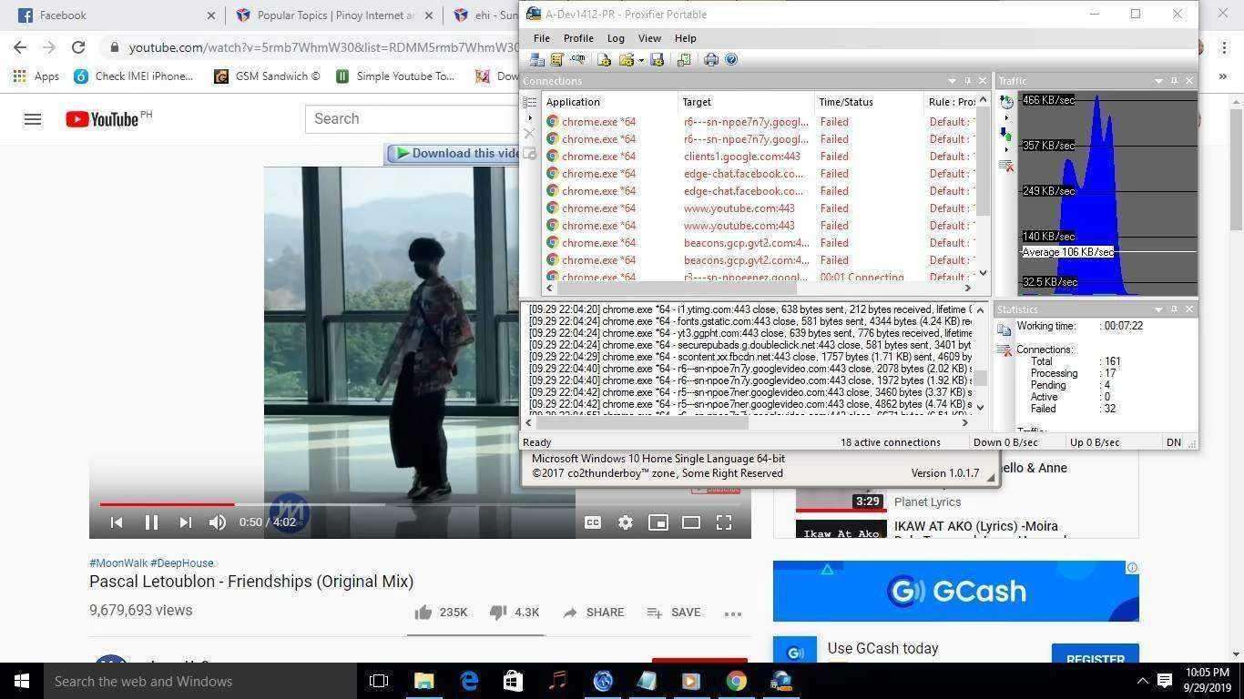The width and height of the screenshot is (1244, 699).
Task: Reload the Chrome page
Action: click(x=78, y=47)
